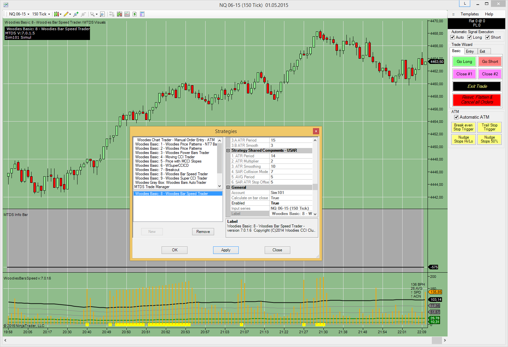Uncheck the Short signal checkbox
Screen dimensions: 508x347
point(488,37)
